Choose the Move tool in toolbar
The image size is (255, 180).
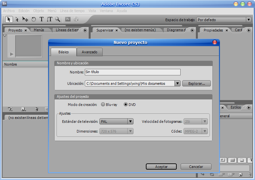point(25,19)
